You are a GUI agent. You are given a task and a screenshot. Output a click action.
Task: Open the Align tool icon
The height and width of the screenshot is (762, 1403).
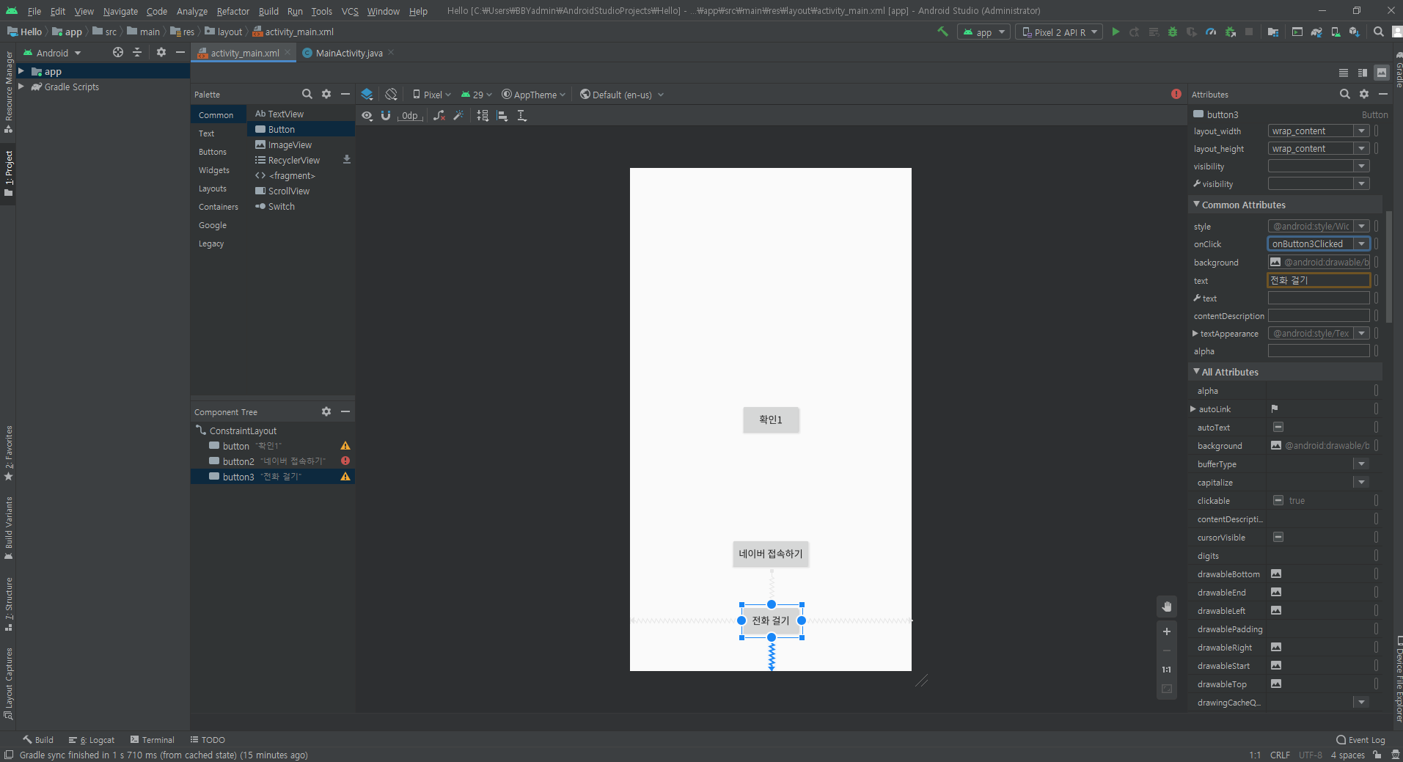[502, 115]
